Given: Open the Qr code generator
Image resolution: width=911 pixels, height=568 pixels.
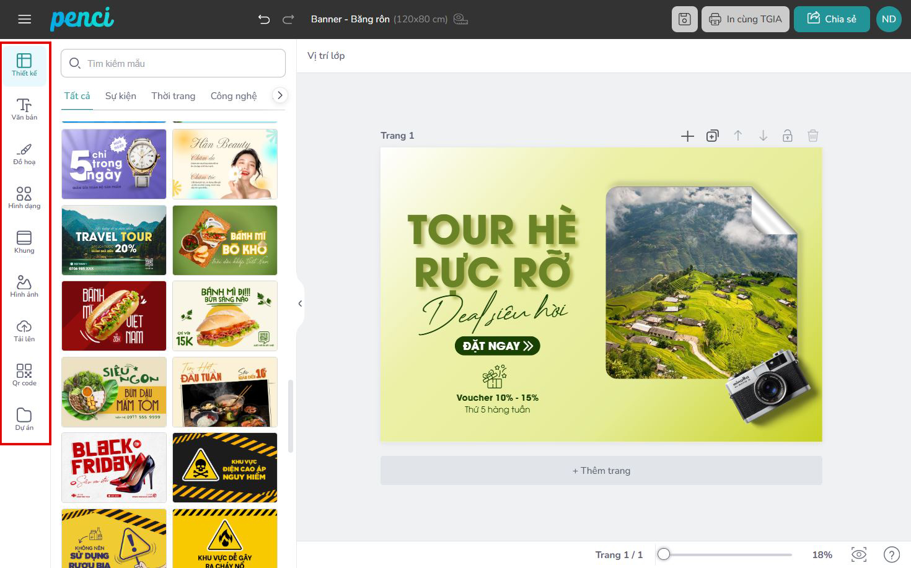Looking at the screenshot, I should pyautogui.click(x=24, y=375).
